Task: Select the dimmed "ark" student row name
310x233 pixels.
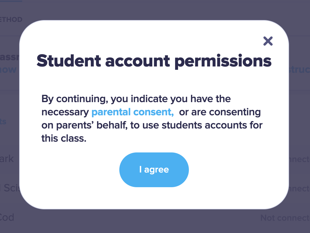Action: coord(7,159)
